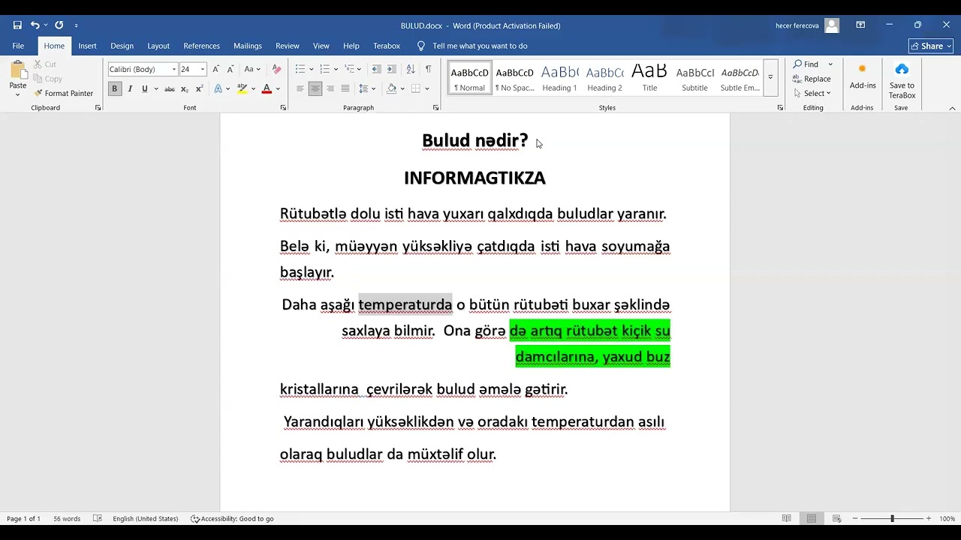Click the Format Painter button
Screen dimensions: 961x540
pyautogui.click(x=63, y=94)
